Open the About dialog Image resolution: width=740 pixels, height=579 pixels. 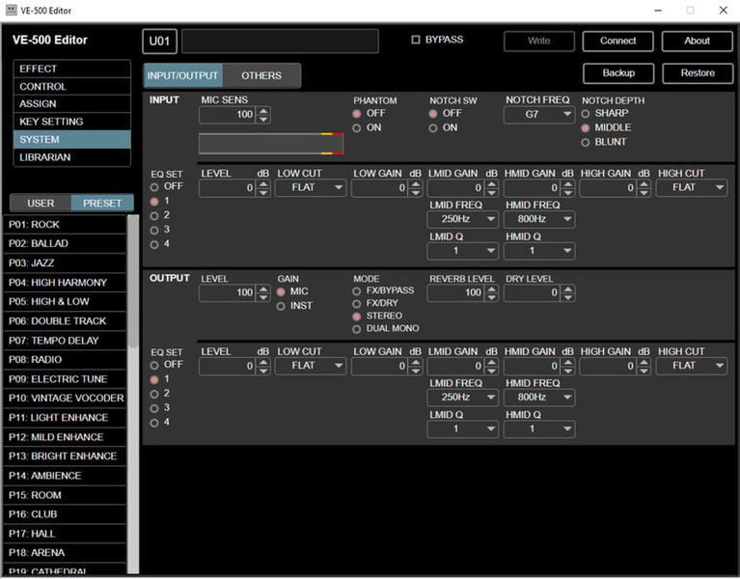[x=697, y=41]
